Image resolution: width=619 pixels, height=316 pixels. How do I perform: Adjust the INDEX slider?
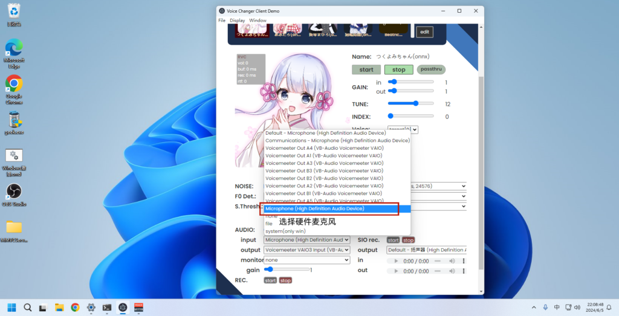tap(411, 116)
